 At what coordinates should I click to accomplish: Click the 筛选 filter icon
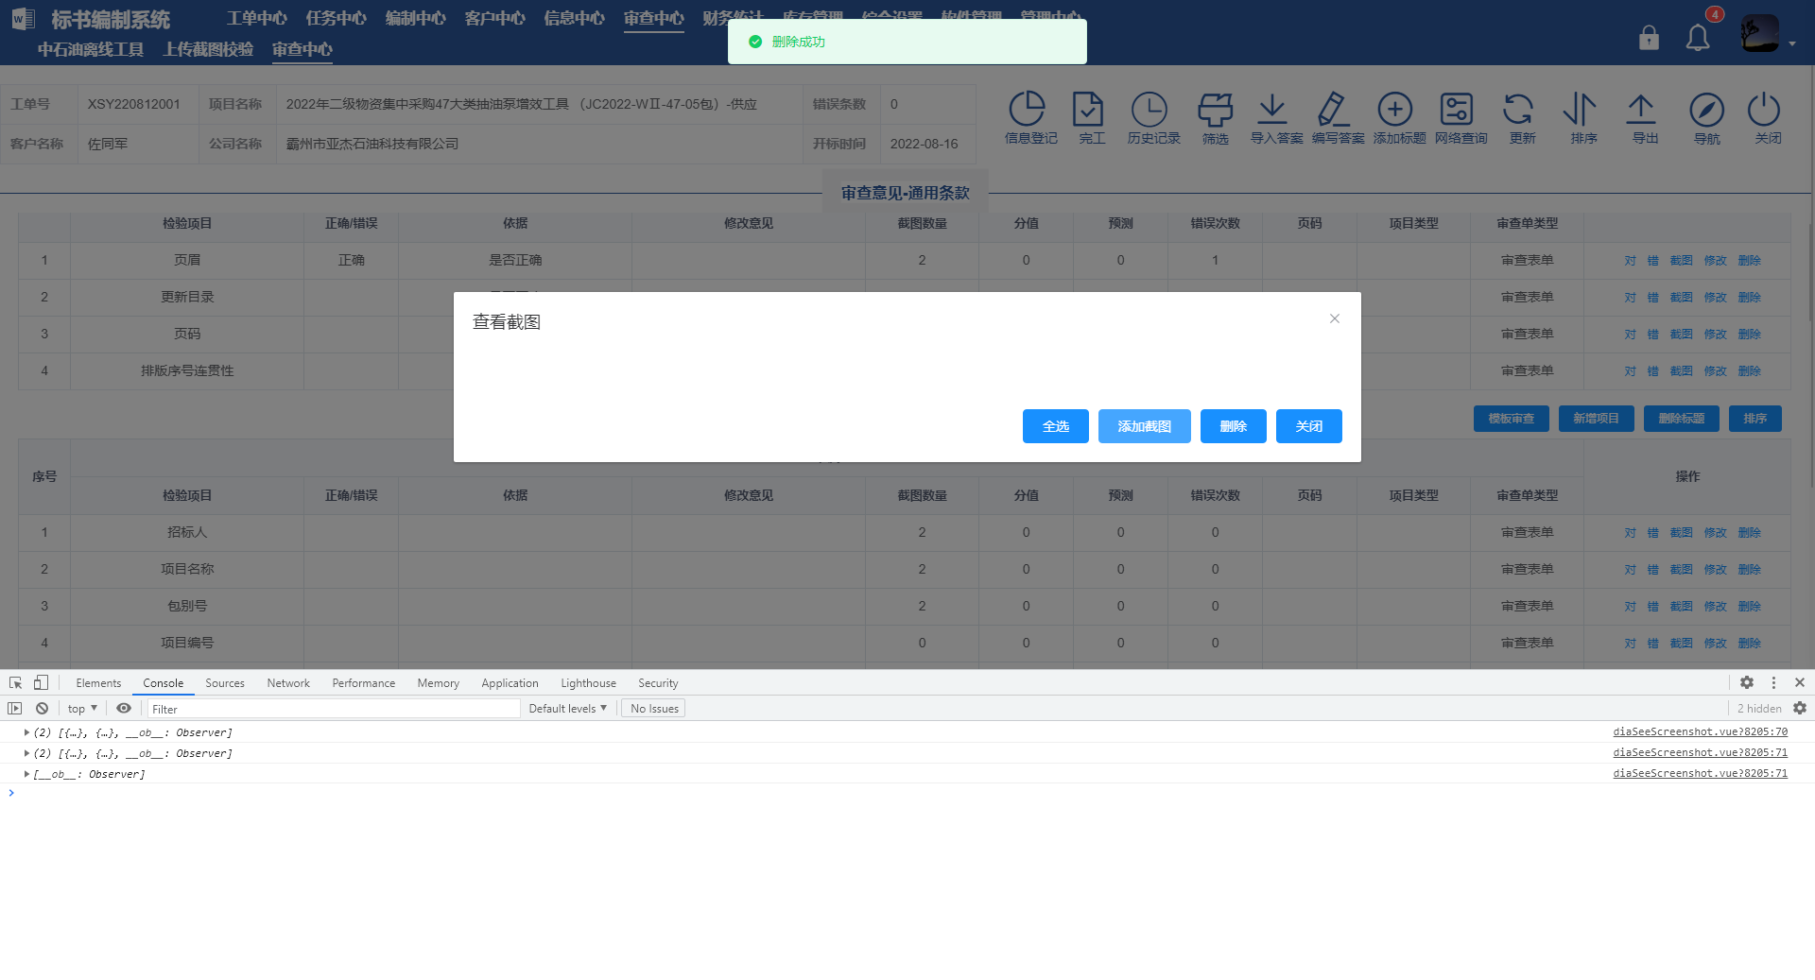point(1215,109)
